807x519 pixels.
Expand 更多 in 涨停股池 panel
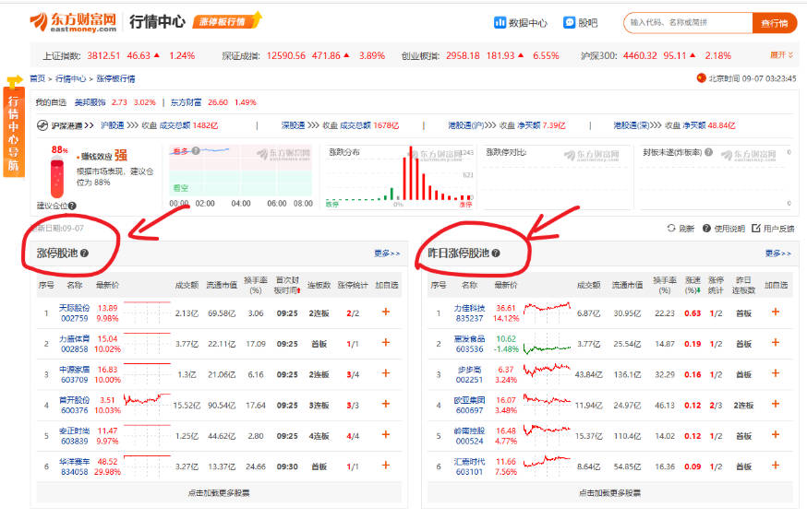[387, 253]
